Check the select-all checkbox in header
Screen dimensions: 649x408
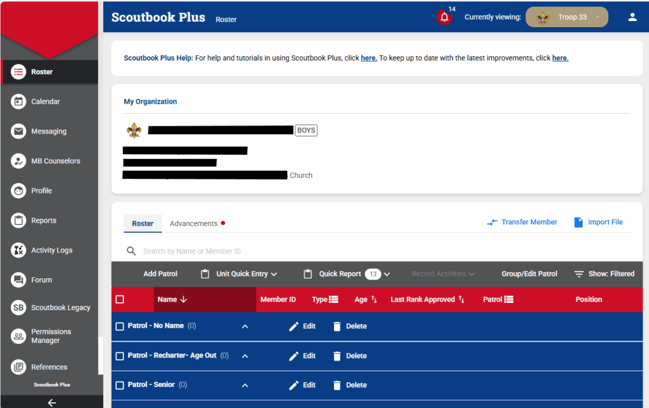coord(120,299)
